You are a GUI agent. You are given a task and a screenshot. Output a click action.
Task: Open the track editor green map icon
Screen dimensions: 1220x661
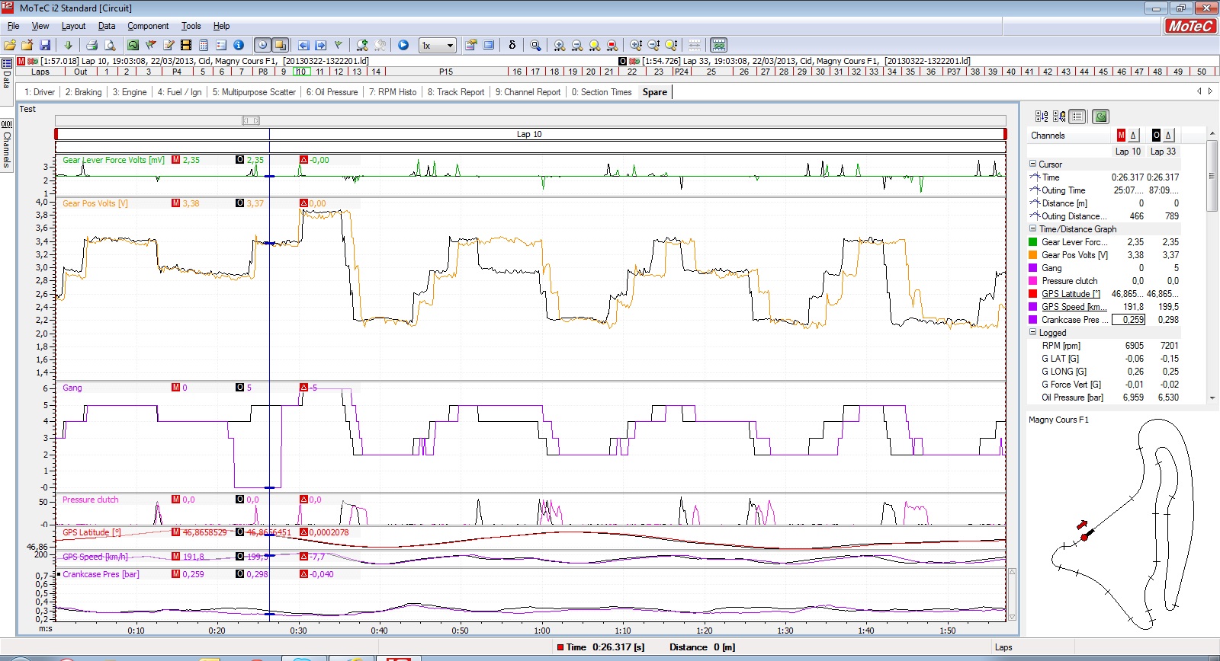(x=133, y=45)
